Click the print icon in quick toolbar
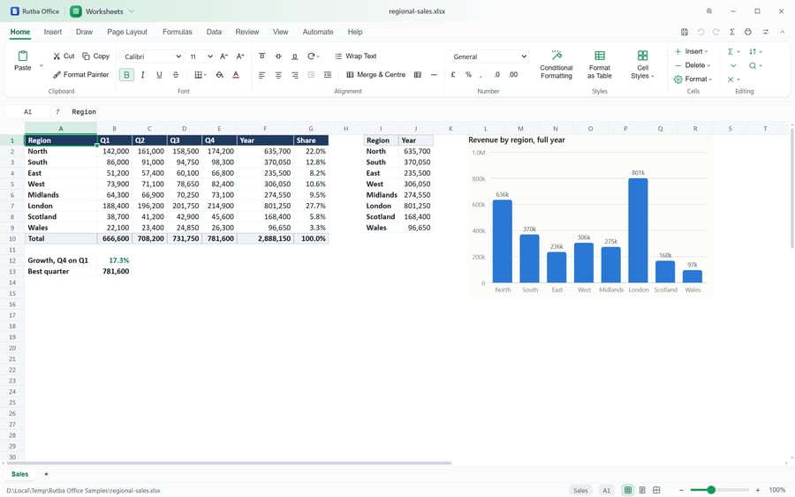This screenshot has height=497, width=795. tap(748, 32)
